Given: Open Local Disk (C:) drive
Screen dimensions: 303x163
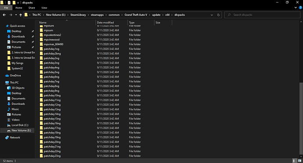Looking at the screenshot, I should click(x=20, y=125).
